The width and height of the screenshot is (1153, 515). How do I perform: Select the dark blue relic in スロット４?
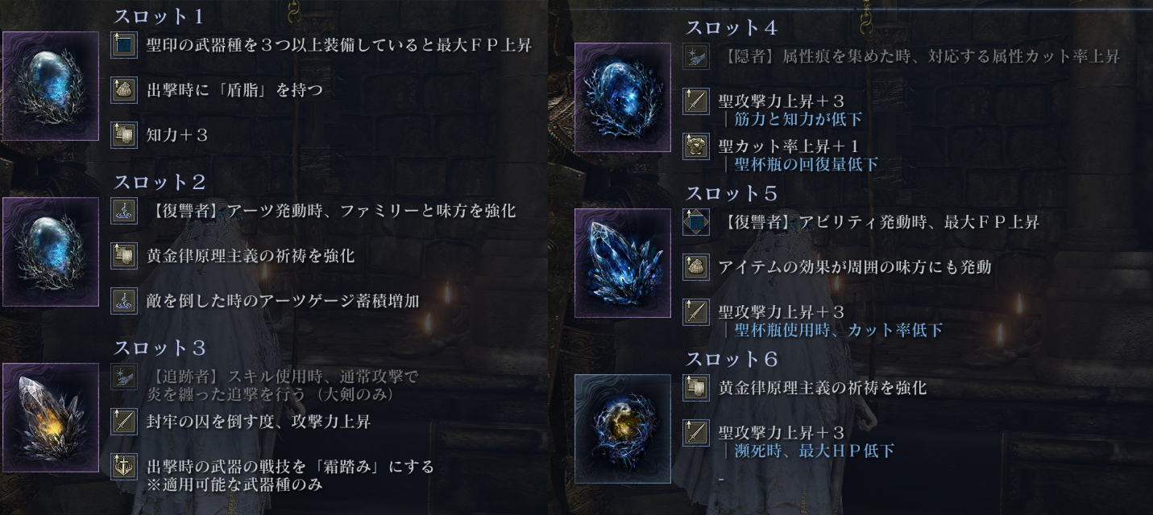click(x=623, y=97)
